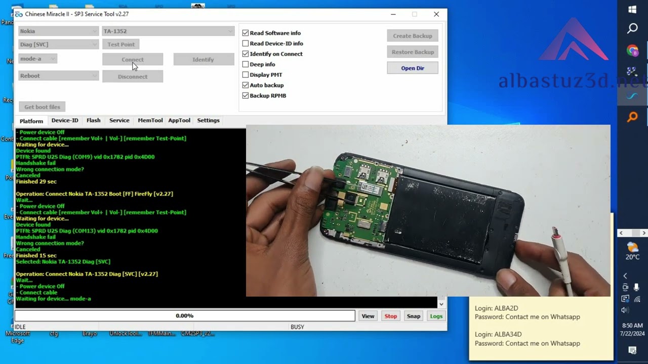The image size is (648, 364).
Task: Click the green Logs button
Action: pyautogui.click(x=436, y=316)
